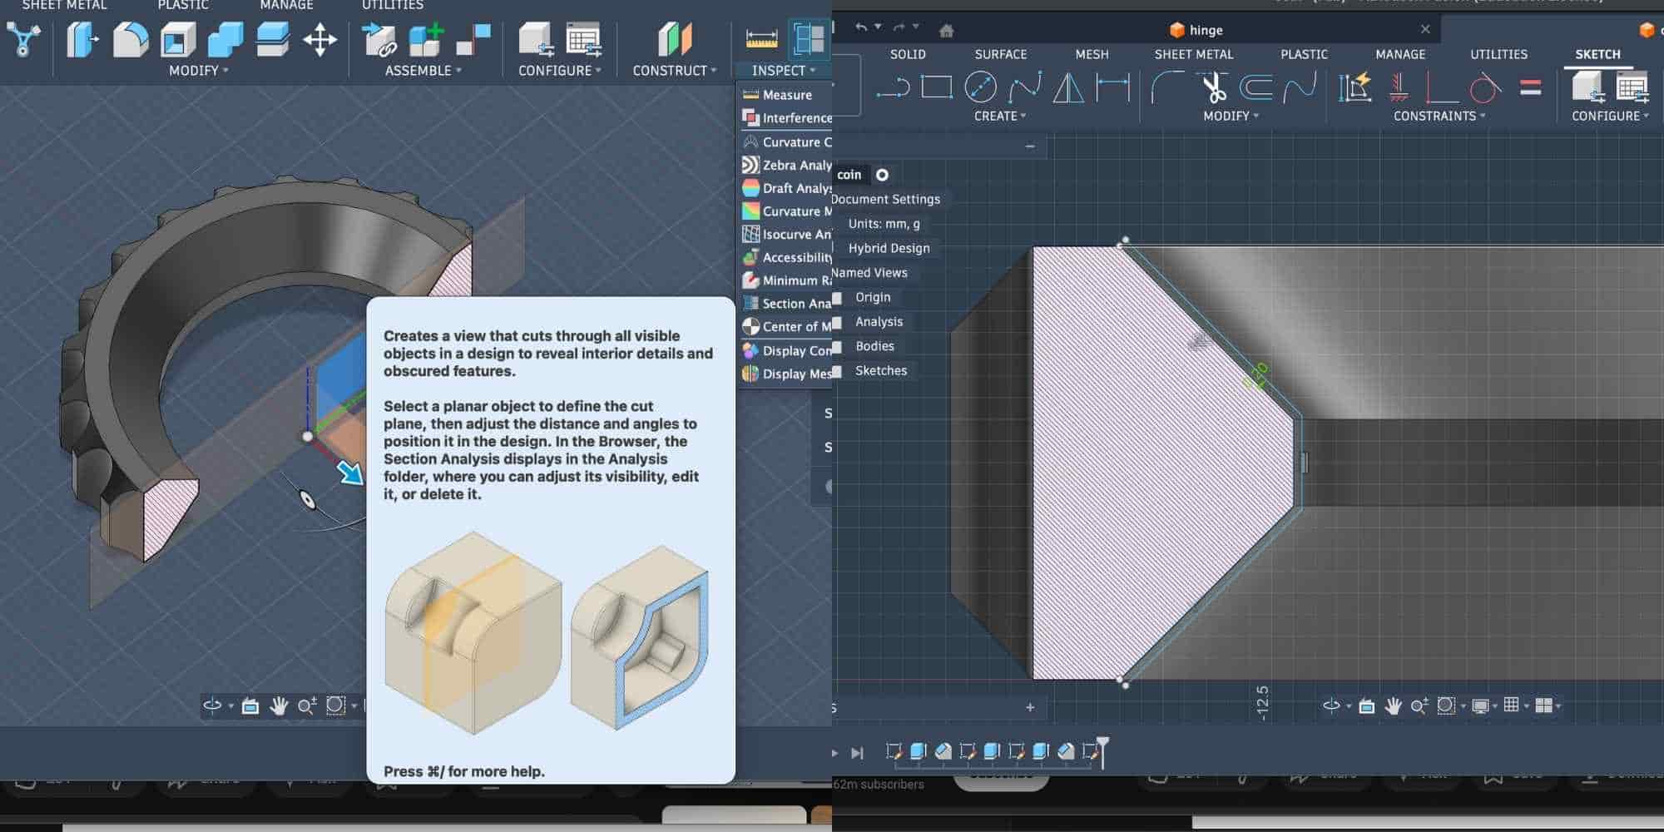Viewport: 1664px width, 832px height.
Task: Click the highlighted Section Analysis toolbar icon
Action: click(x=809, y=39)
